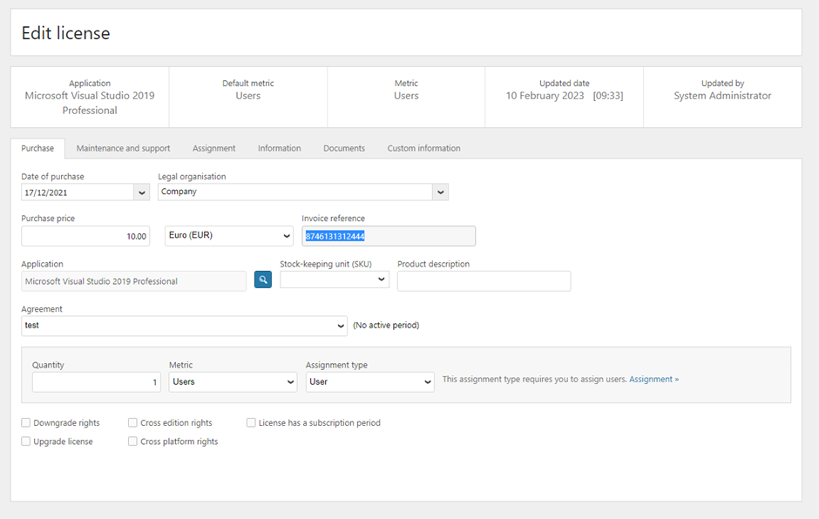Screen dimensions: 819x519
Task: Click the Purchase price field
Action: pos(85,236)
